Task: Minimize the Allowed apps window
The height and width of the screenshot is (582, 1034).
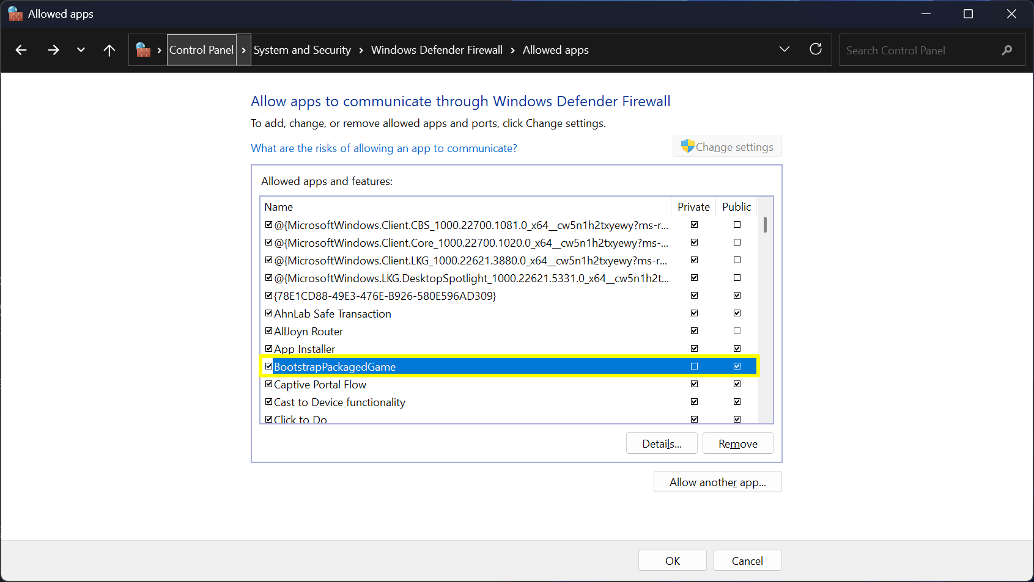Action: tap(926, 13)
